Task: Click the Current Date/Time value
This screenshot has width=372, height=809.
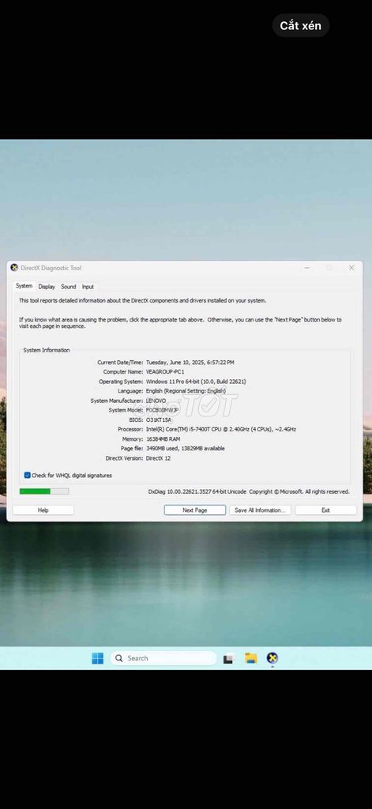Action: click(x=190, y=363)
